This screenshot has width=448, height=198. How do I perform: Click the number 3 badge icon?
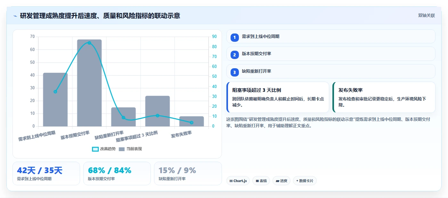pos(234,72)
